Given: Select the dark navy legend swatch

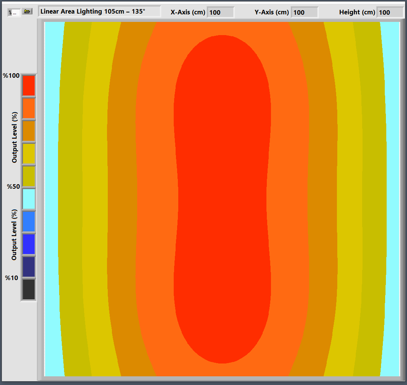Looking at the screenshot, I should click(x=29, y=267).
